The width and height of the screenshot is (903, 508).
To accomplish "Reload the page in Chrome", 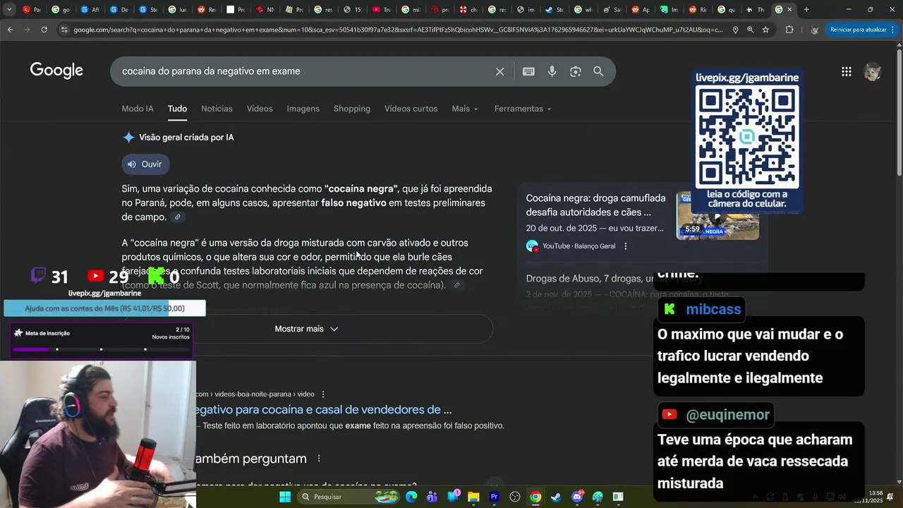I will tap(44, 30).
